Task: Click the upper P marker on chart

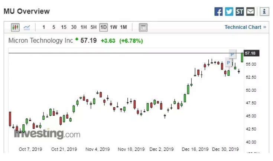Action: coord(232,55)
